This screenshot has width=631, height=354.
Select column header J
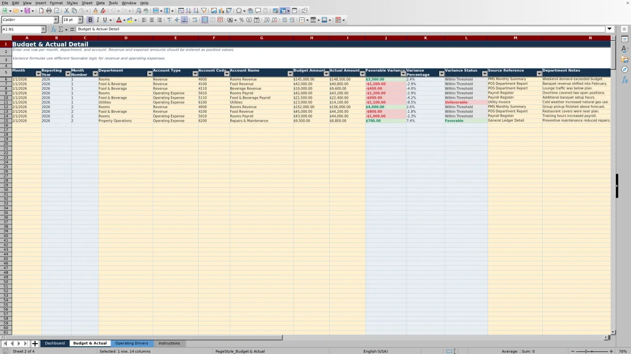(x=385, y=38)
